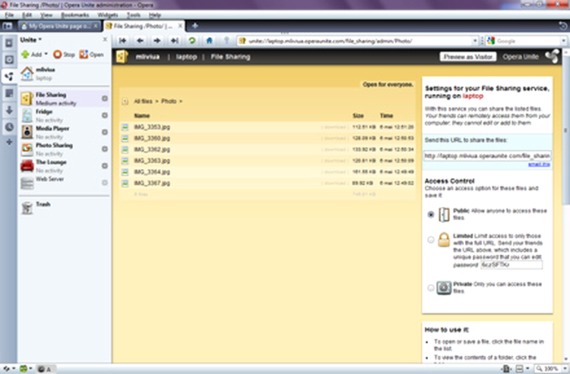This screenshot has height=374, width=570.
Task: Click the download link for IMG_3367.jpg
Action: [x=335, y=183]
